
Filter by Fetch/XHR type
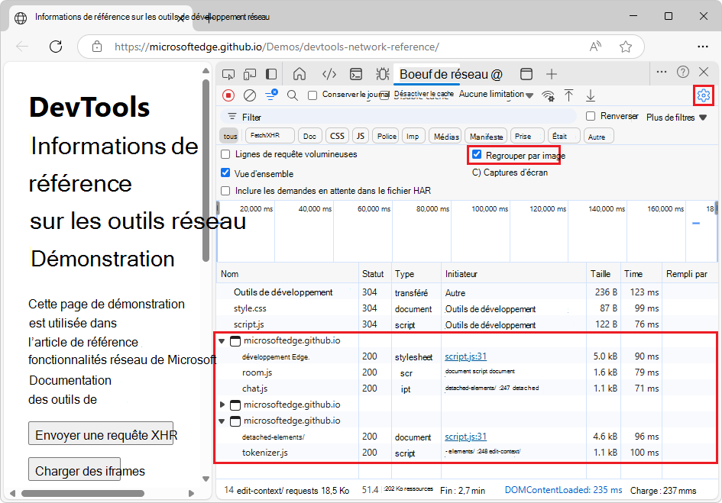point(270,135)
